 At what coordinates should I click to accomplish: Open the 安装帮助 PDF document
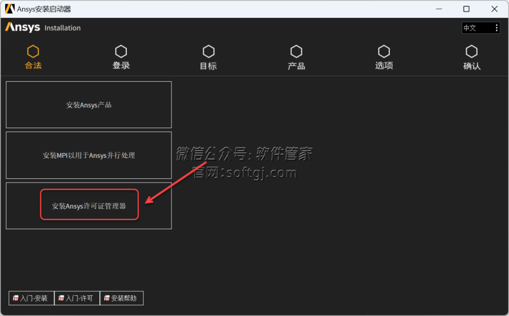122,298
